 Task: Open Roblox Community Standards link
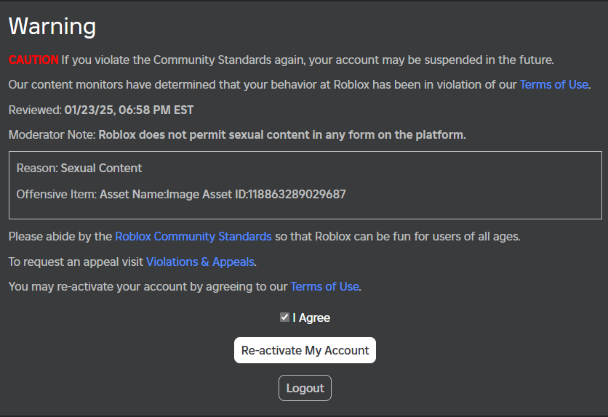193,236
